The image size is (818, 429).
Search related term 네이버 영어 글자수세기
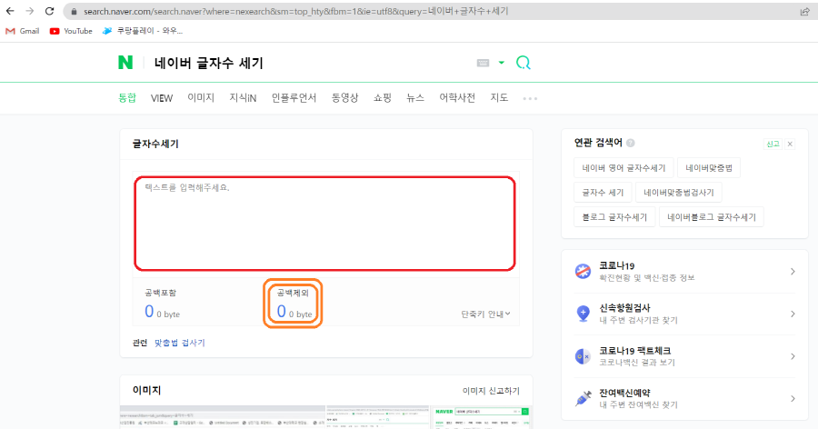[623, 168]
